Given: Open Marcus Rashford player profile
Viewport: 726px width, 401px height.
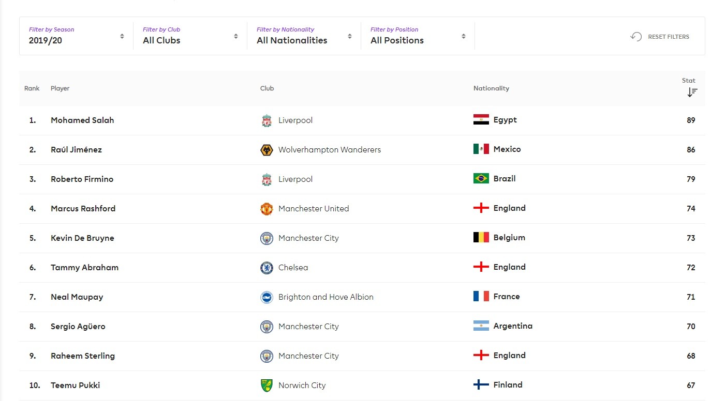Looking at the screenshot, I should (83, 209).
